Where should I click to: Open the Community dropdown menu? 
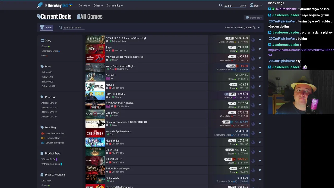pyautogui.click(x=115, y=5)
